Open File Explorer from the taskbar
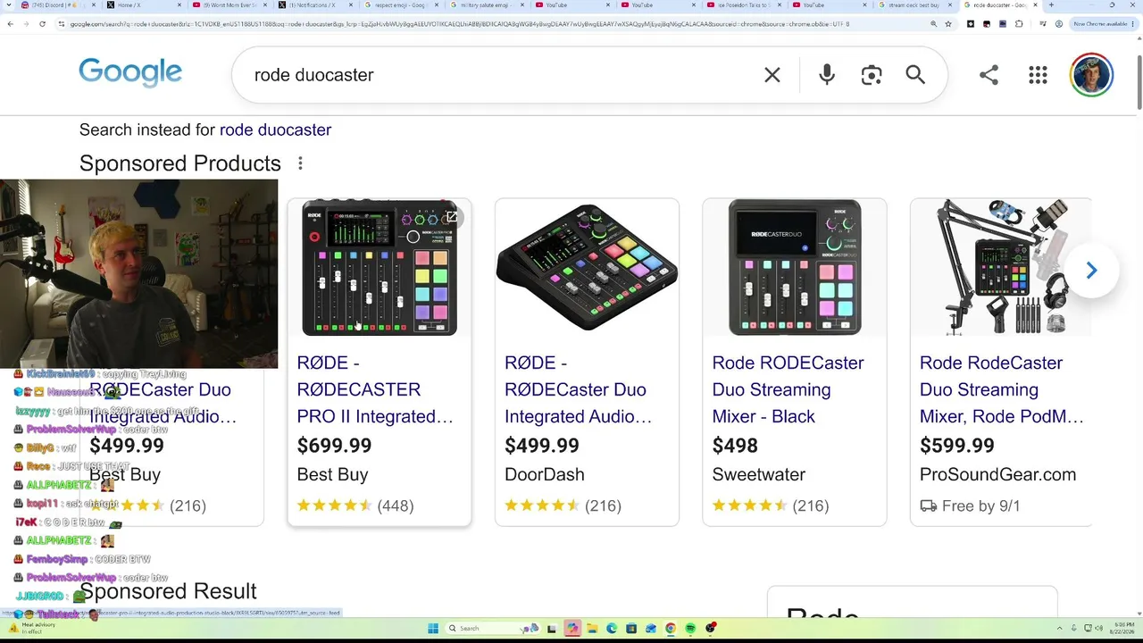Viewport: 1143px width, 643px height. (x=591, y=628)
